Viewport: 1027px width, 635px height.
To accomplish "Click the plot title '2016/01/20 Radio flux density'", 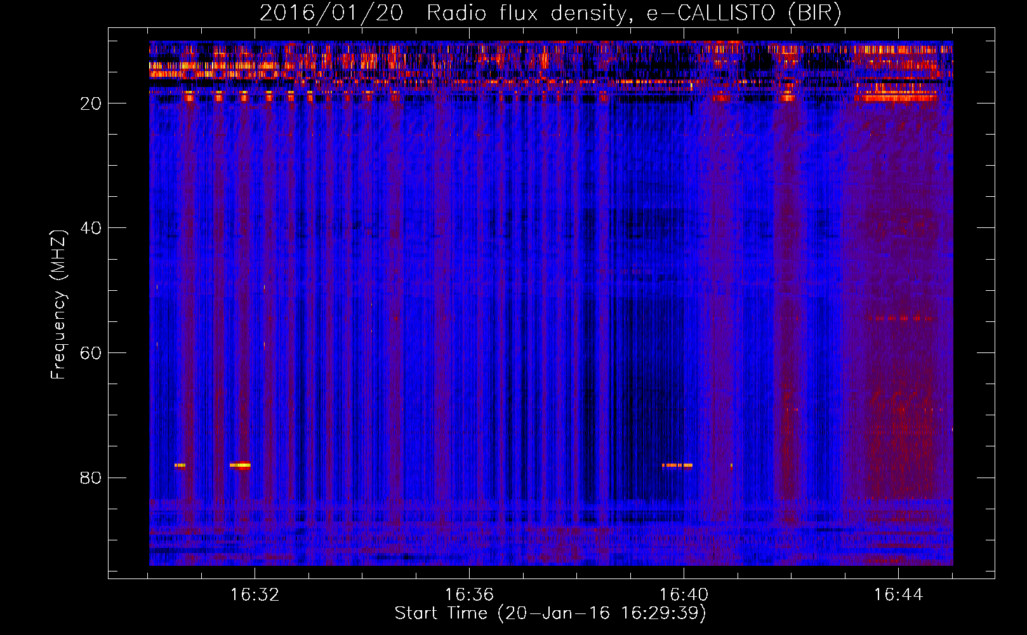I will tap(550, 13).
